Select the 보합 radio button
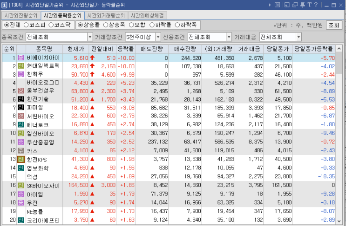 pos(131,25)
